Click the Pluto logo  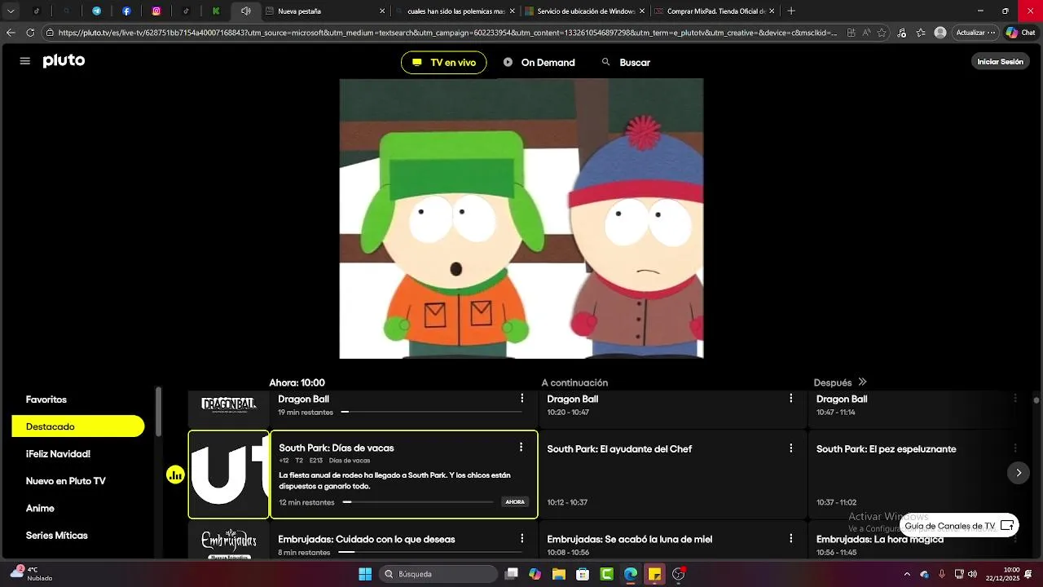64,61
